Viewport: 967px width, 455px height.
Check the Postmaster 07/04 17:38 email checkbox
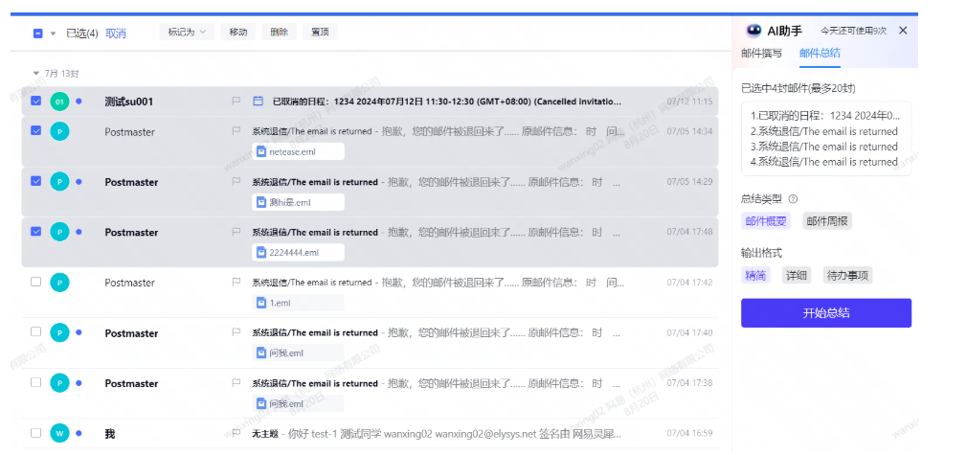pos(35,382)
